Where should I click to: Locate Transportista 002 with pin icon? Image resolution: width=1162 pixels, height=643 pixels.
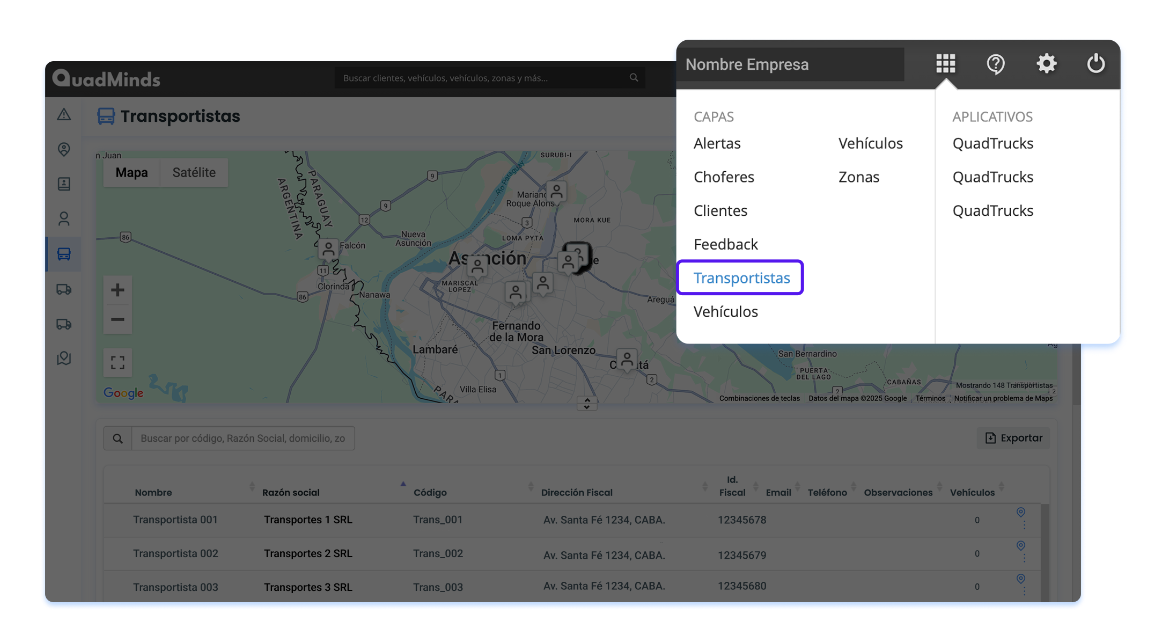(1021, 546)
